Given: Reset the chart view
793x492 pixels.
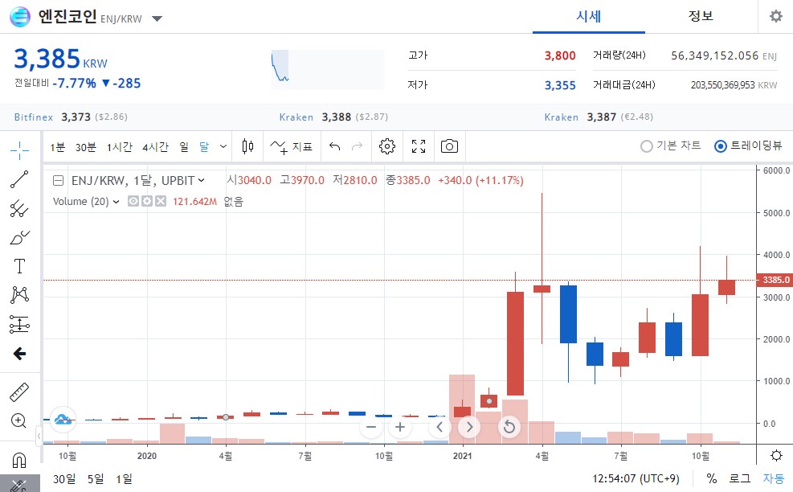Looking at the screenshot, I should [x=509, y=427].
